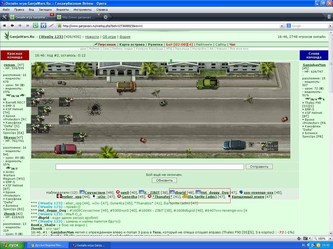Close the second ganjawars tab

click(99, 15)
